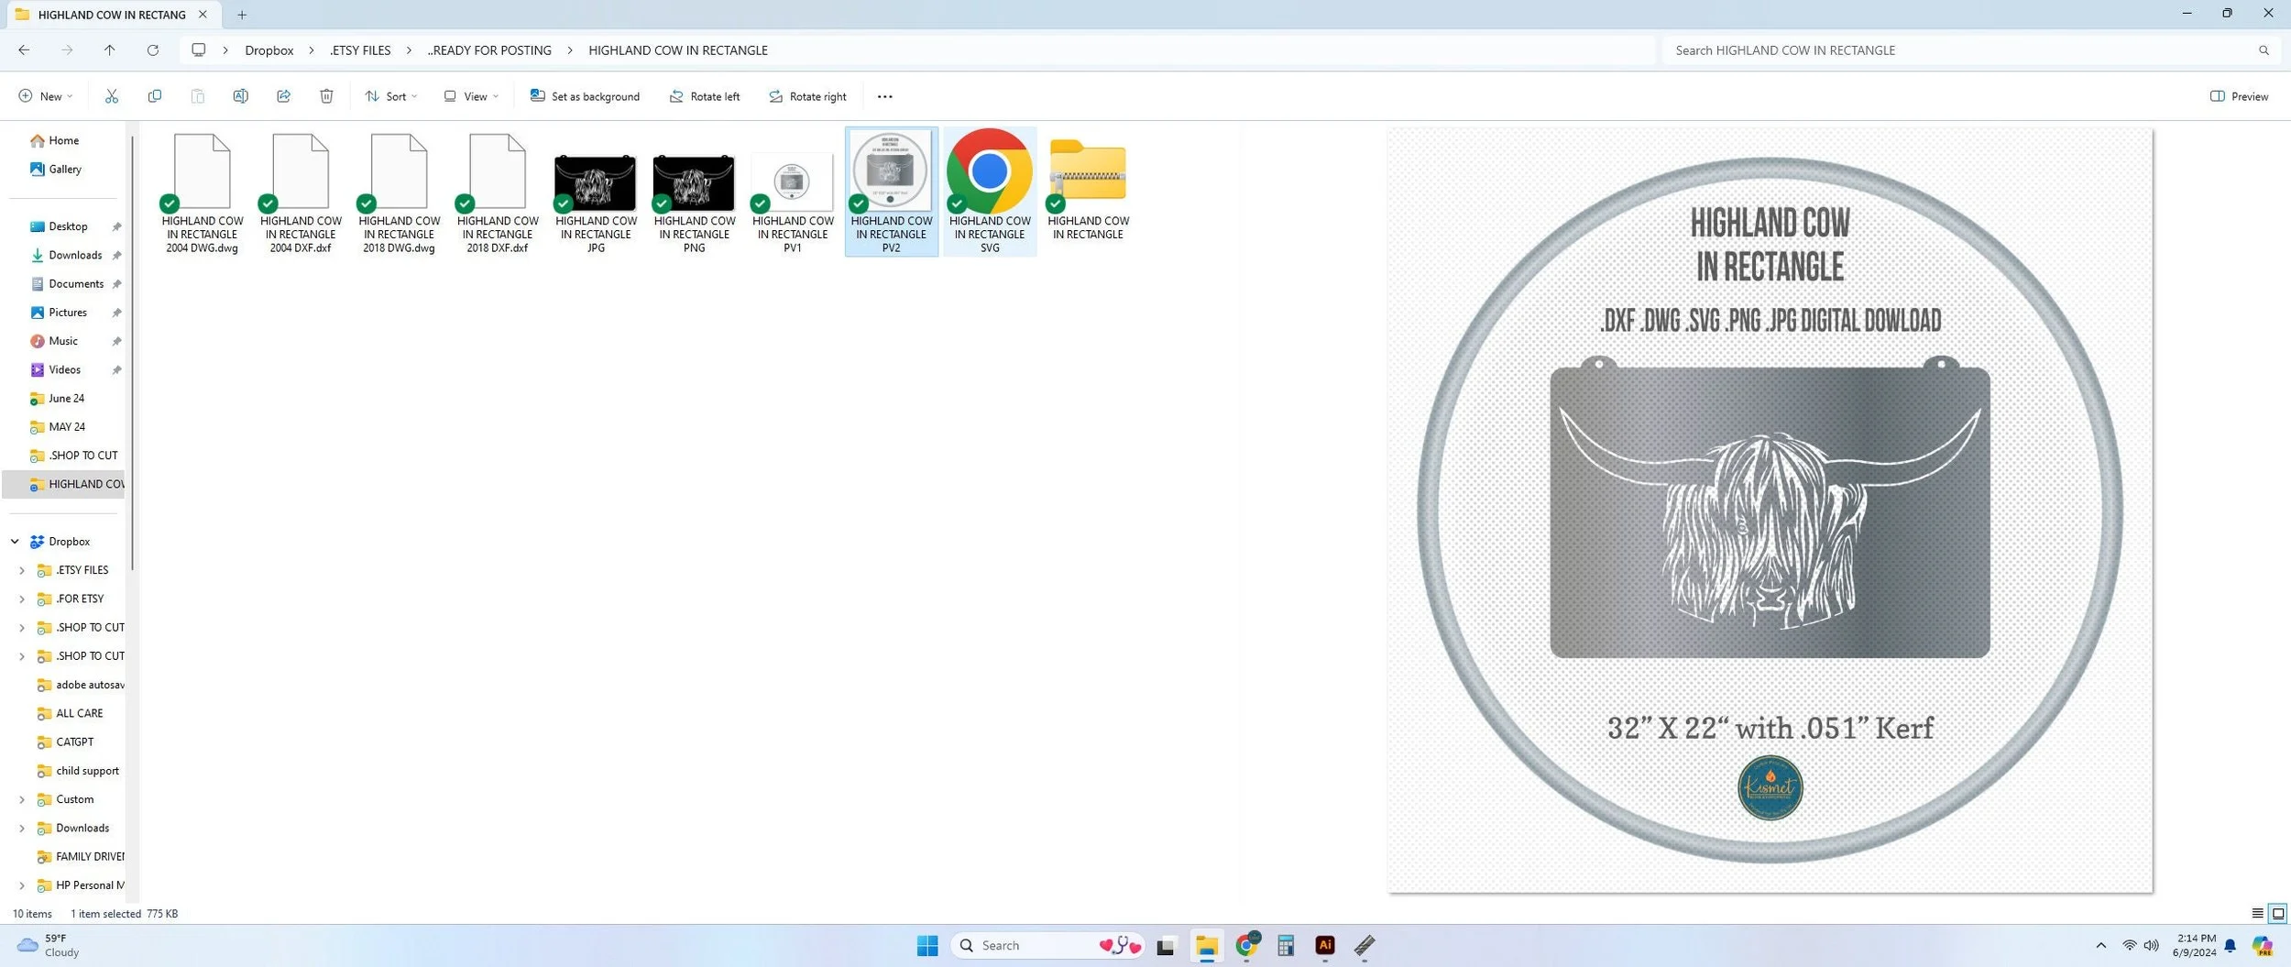The image size is (2291, 967).
Task: Switch to details view layout icon
Action: [2257, 913]
